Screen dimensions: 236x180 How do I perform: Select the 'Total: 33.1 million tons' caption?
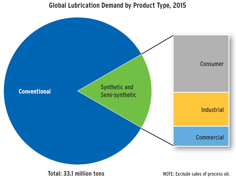pyautogui.click(x=76, y=173)
